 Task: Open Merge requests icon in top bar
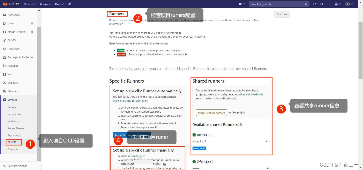pyautogui.click(x=322, y=4)
